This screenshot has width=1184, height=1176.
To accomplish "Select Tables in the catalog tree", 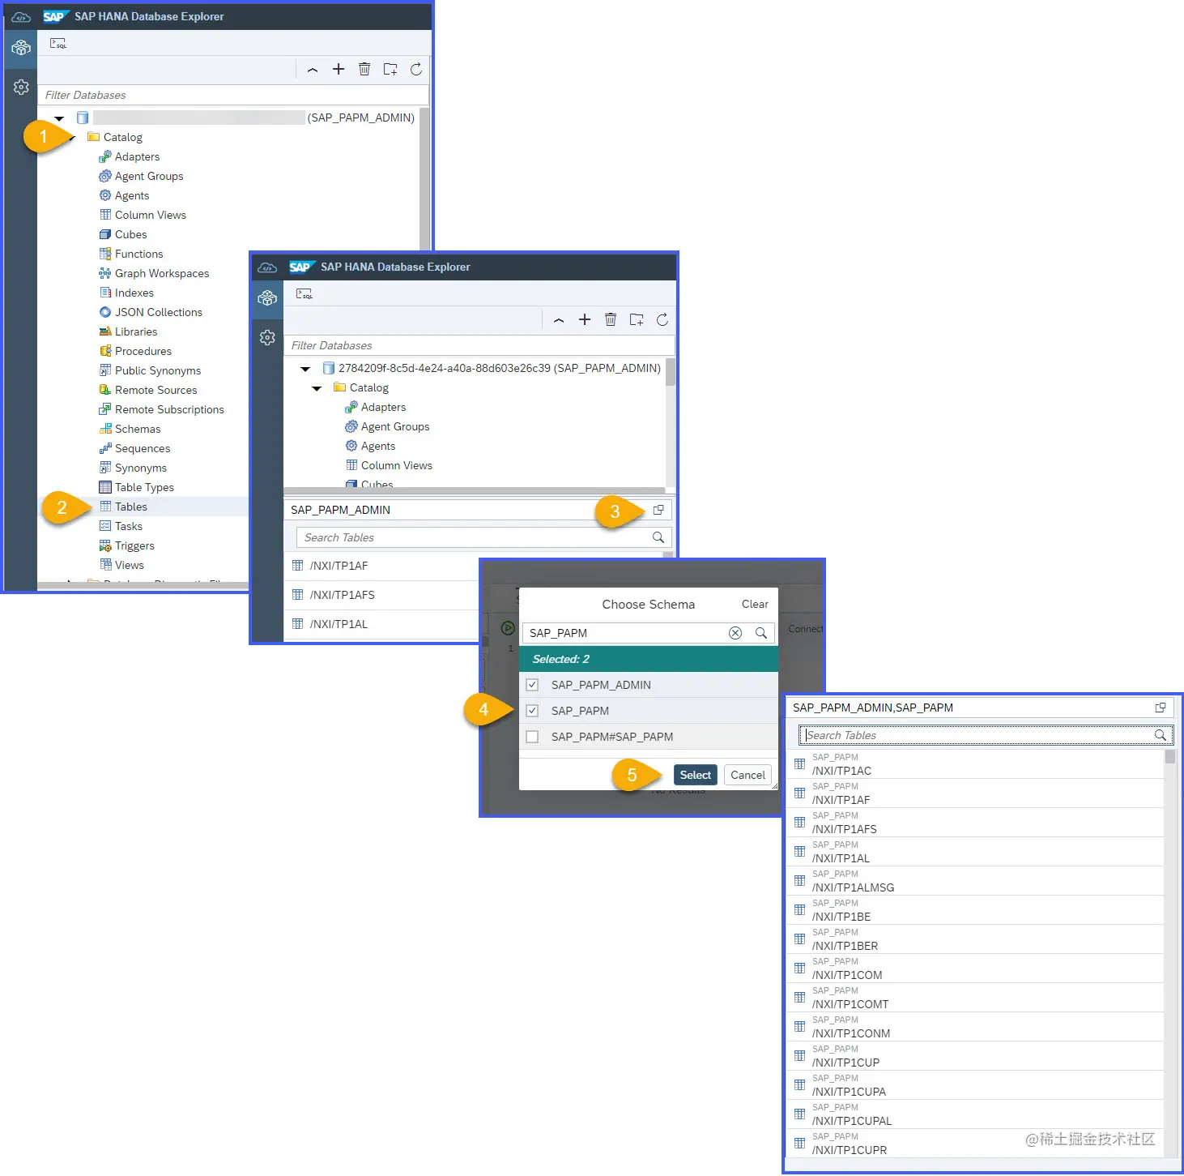I will 130,507.
